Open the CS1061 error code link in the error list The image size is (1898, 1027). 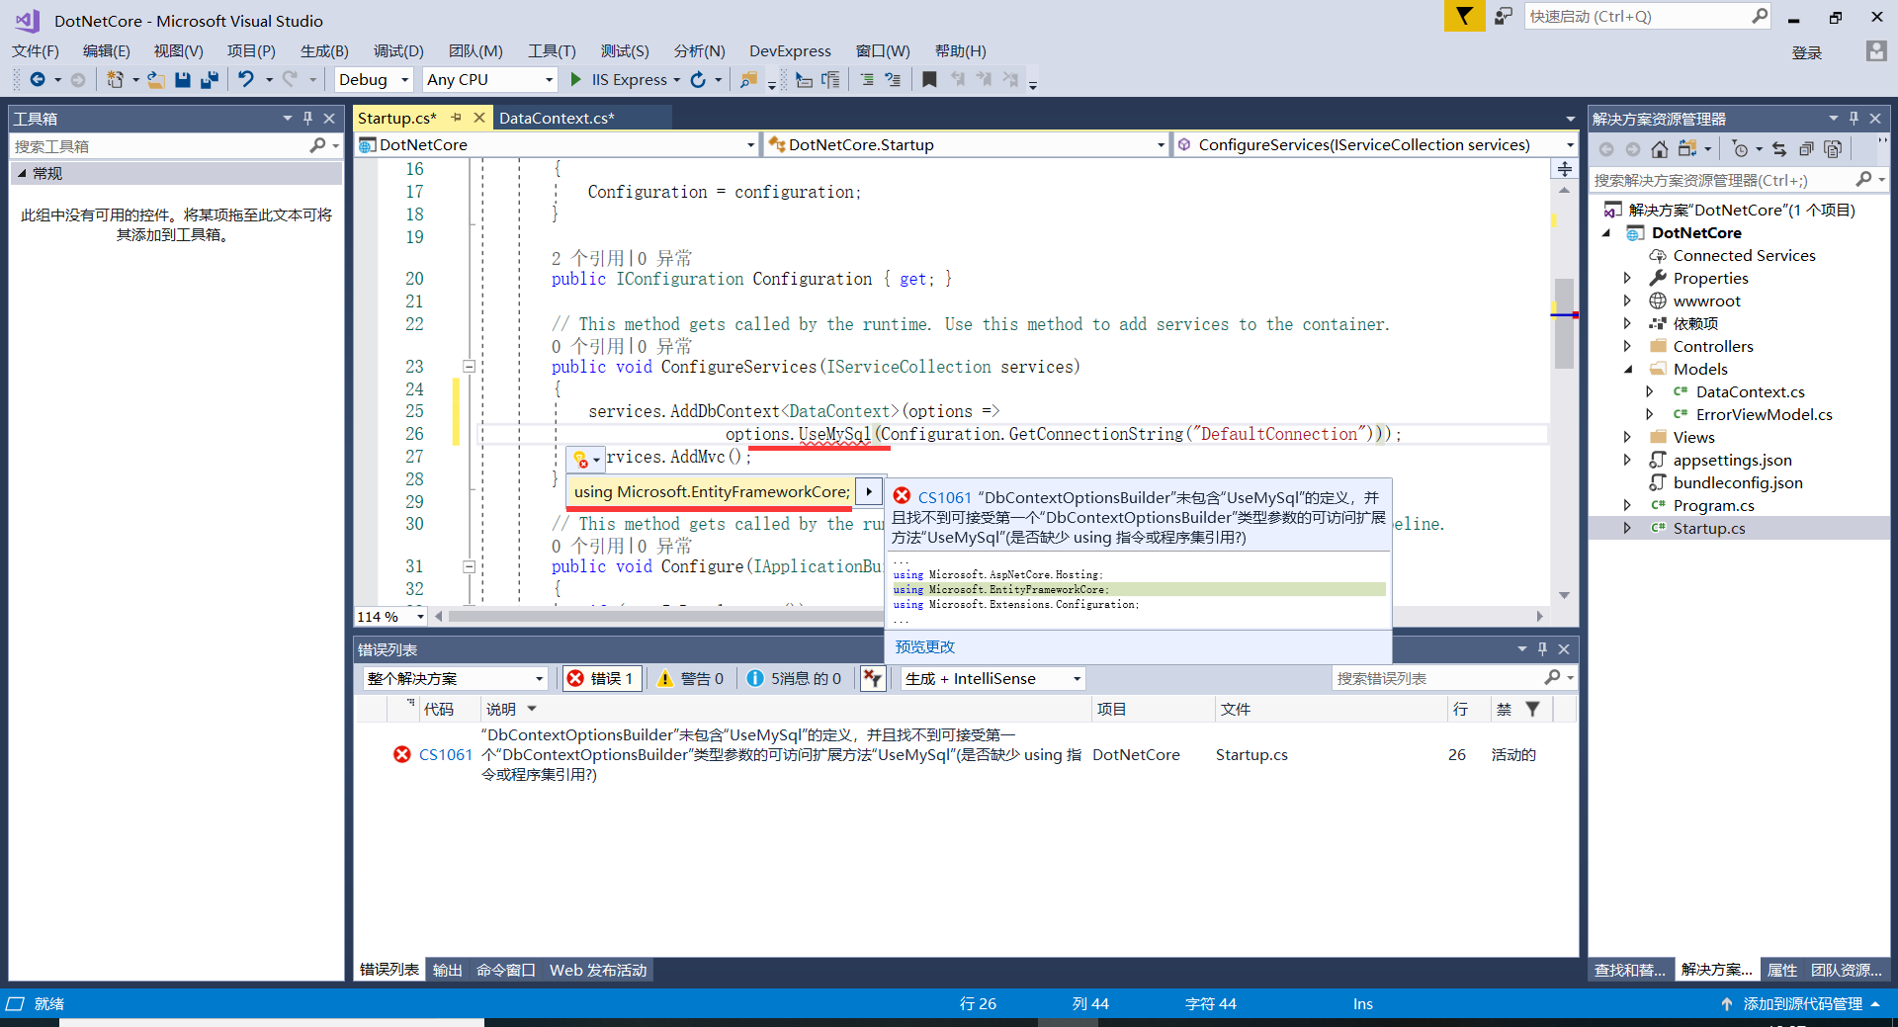coord(446,754)
